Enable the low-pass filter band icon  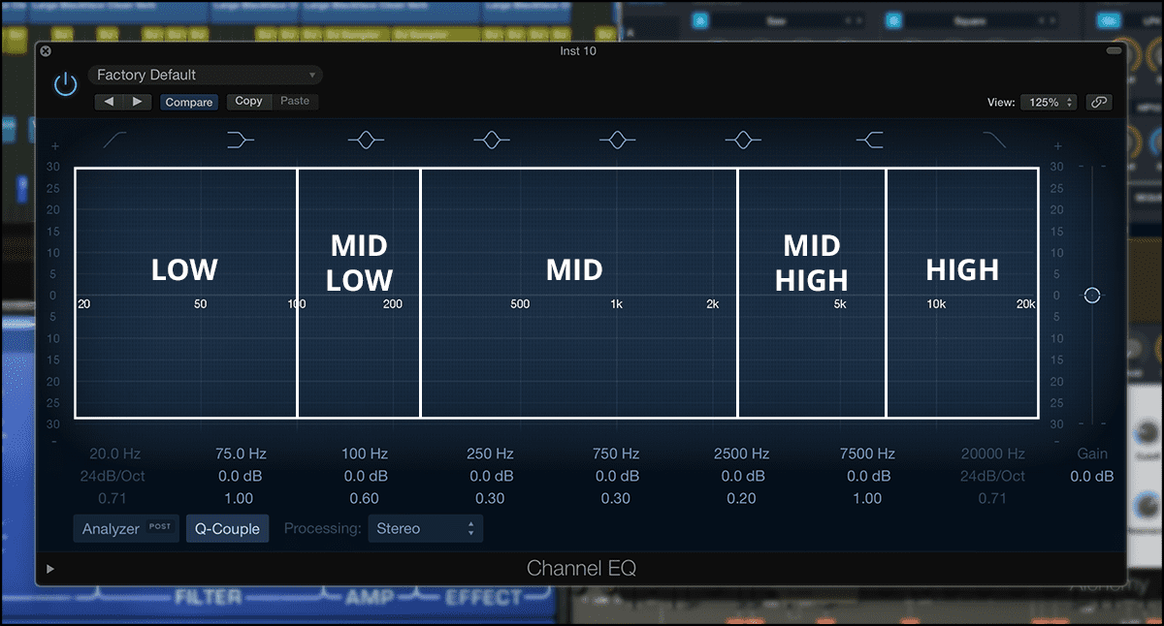click(x=995, y=140)
